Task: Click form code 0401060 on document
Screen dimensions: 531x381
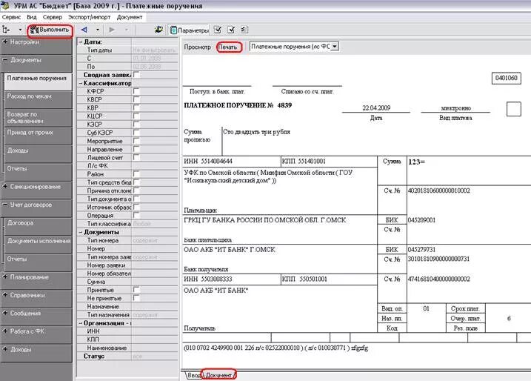Action: (x=507, y=79)
